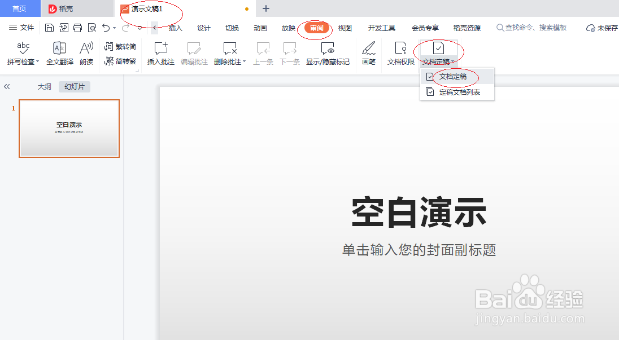Start 朗读 read aloud
This screenshot has height=340, width=619.
click(x=86, y=53)
